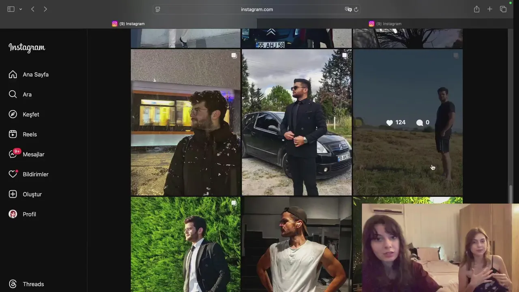Select the Ara sidebar label
519x292 pixels.
pyautogui.click(x=27, y=94)
